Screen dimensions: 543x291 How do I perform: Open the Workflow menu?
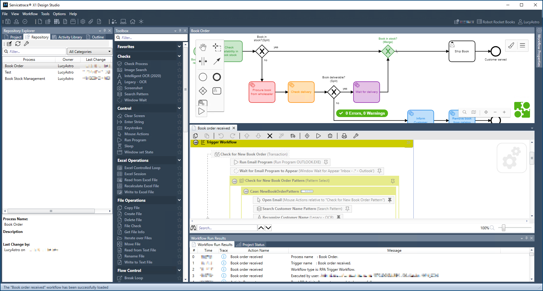pos(30,14)
